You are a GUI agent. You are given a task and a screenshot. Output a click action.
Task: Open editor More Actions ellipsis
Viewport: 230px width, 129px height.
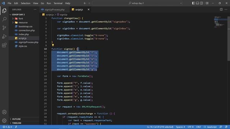pos(226,10)
